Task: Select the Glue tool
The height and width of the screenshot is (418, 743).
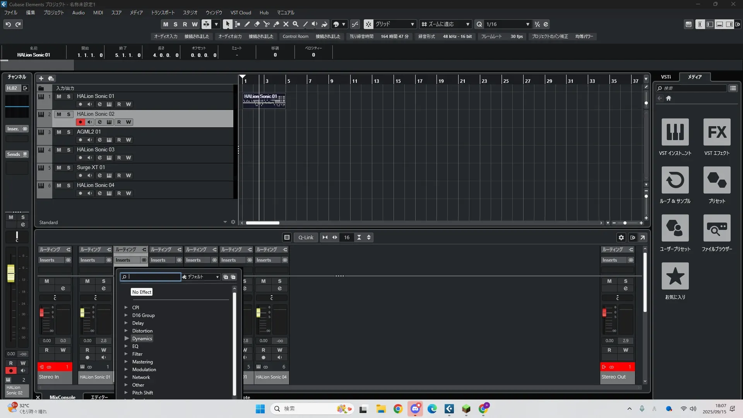Action: click(x=276, y=24)
